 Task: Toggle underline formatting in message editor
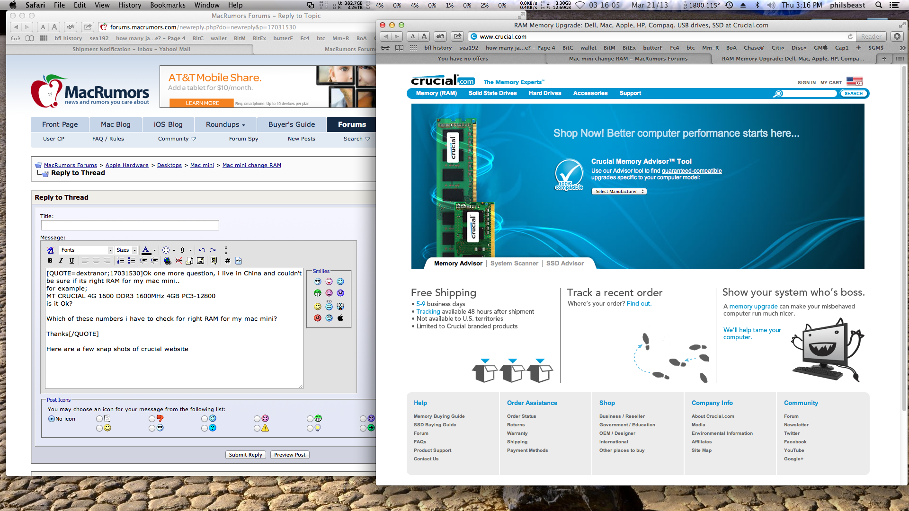pos(71,261)
